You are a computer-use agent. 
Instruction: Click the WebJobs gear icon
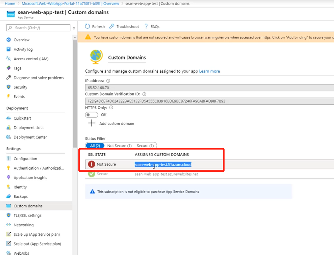(x=8, y=253)
